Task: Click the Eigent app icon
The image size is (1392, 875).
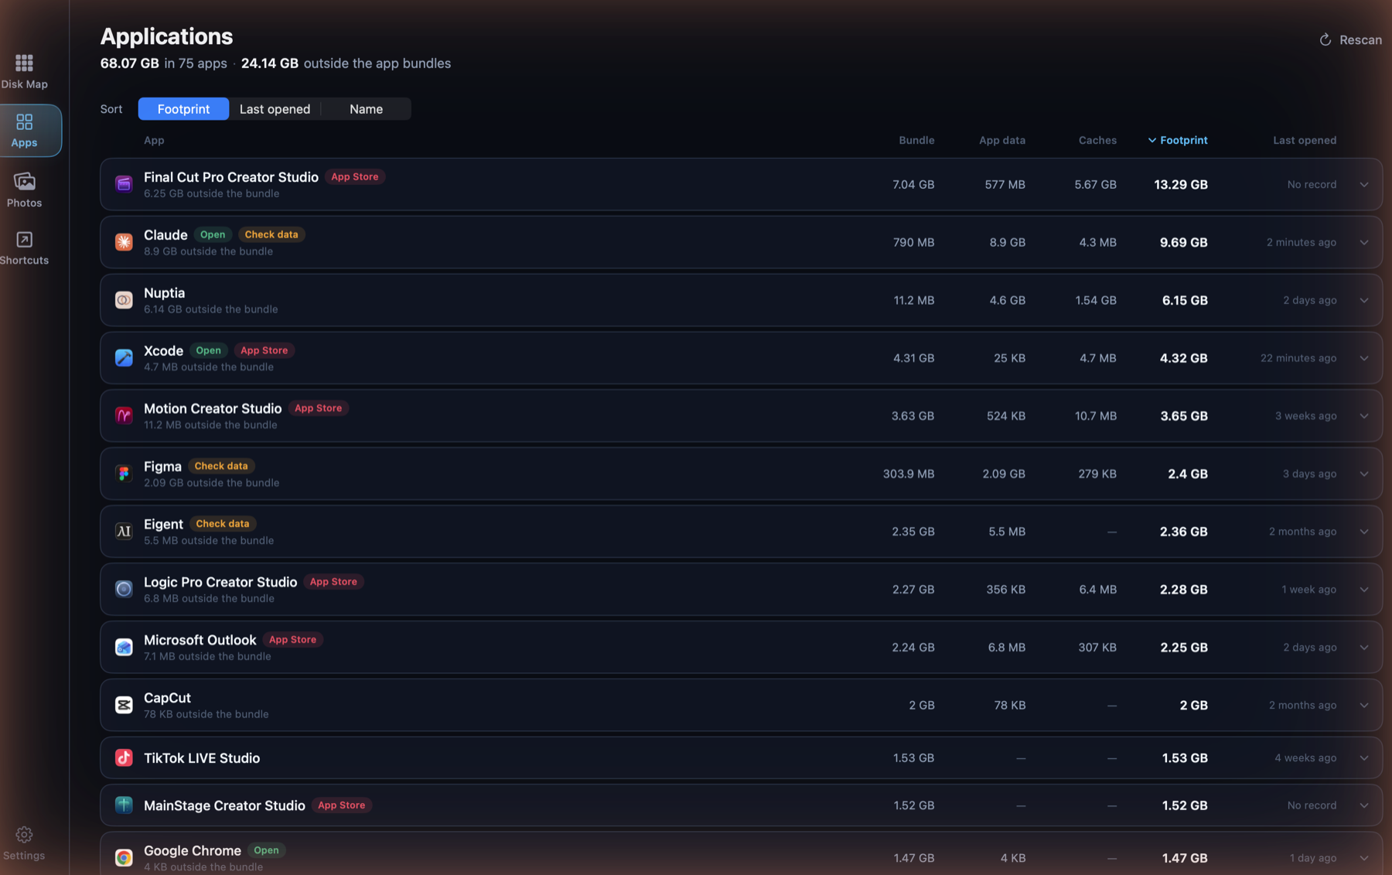Action: pyautogui.click(x=124, y=531)
